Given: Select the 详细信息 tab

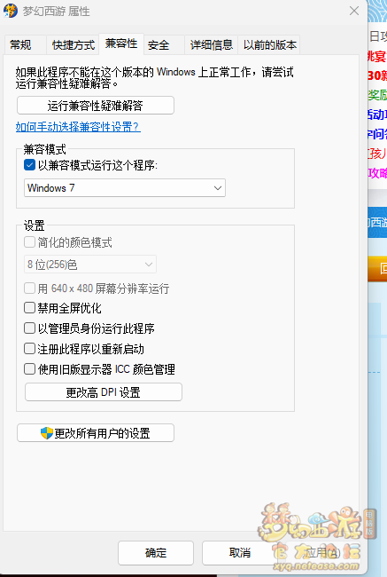Looking at the screenshot, I should pos(212,45).
